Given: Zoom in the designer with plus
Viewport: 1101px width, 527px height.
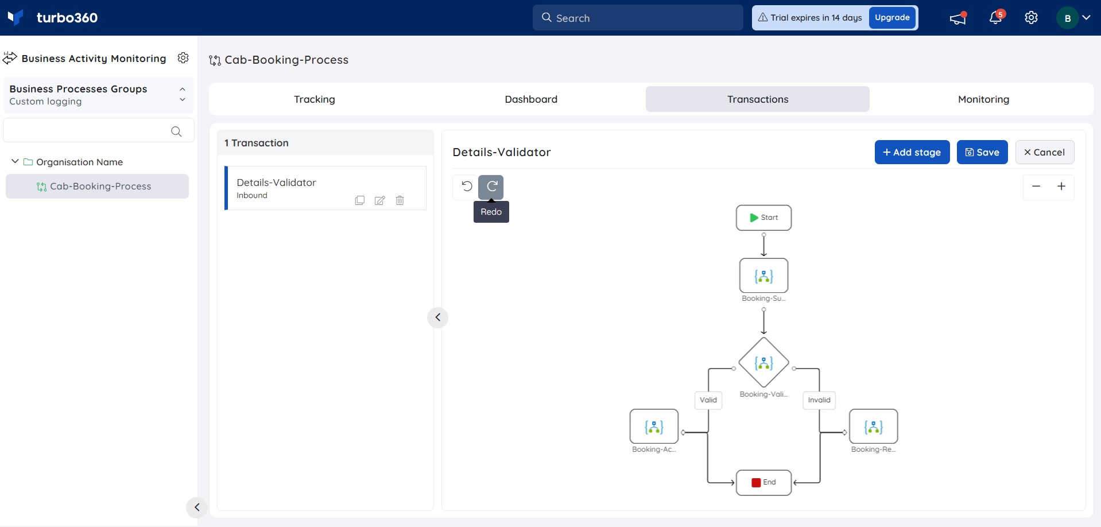Looking at the screenshot, I should [x=1061, y=187].
